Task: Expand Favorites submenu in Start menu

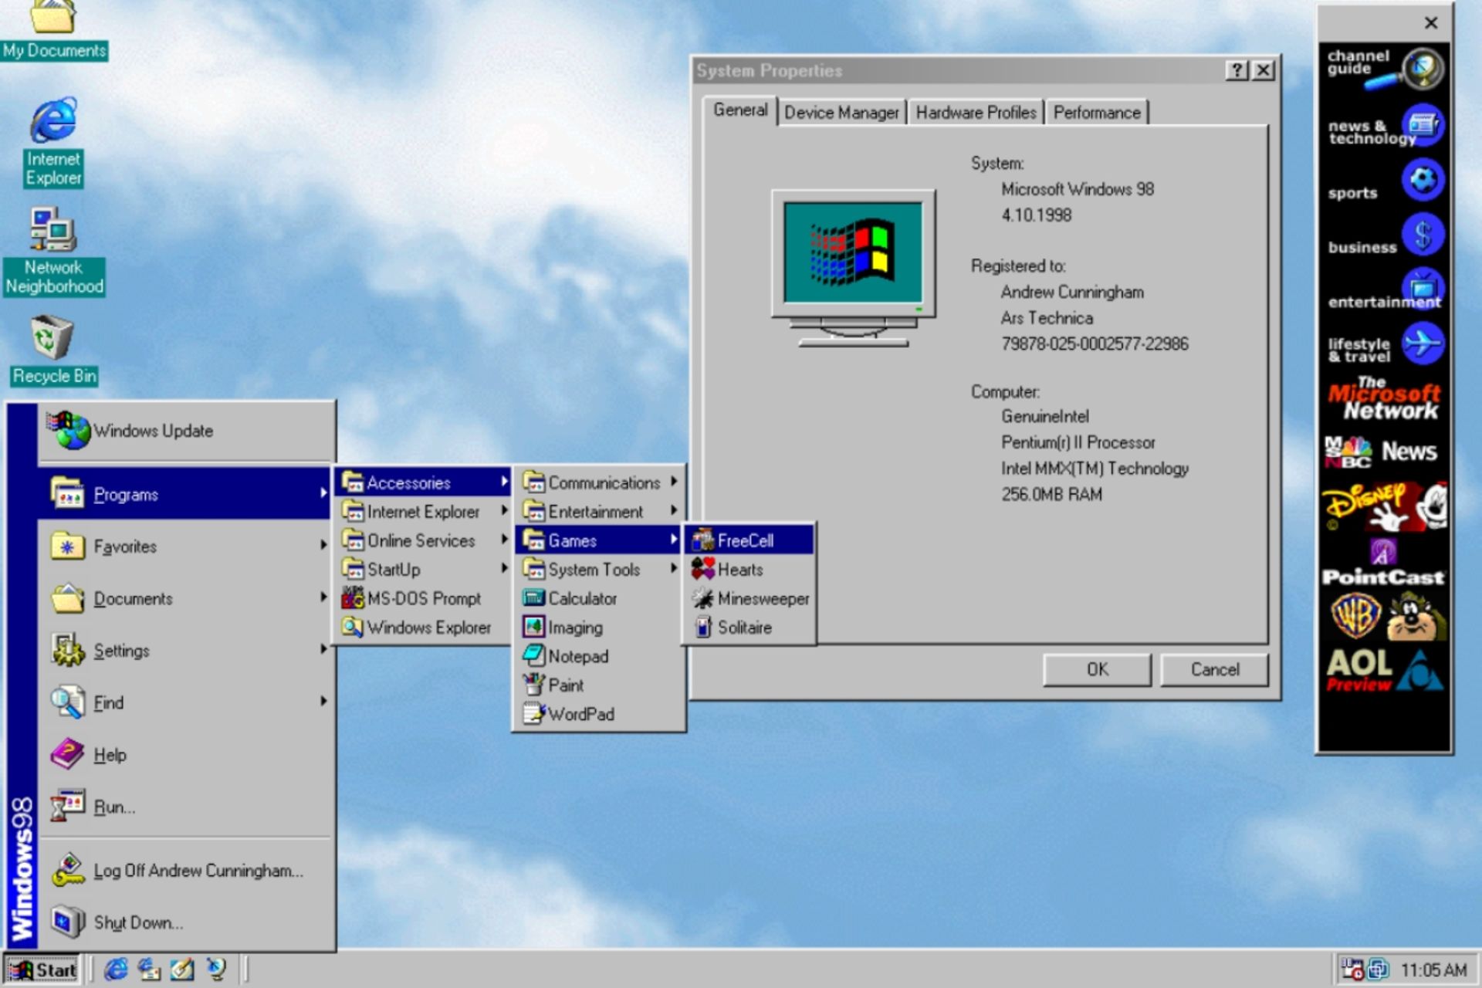Action: pos(185,546)
